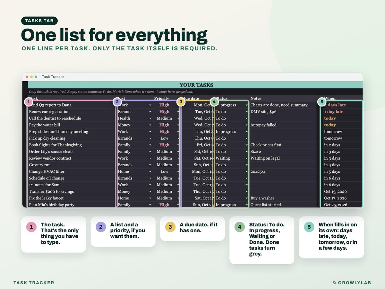This screenshot has width=385, height=289.
Task: Select the 1:1 notes for Sam task
Action: pos(72,185)
